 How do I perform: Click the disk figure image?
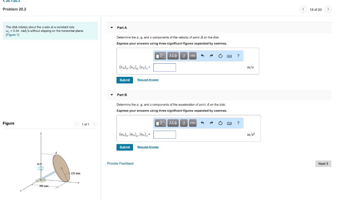click(50, 163)
